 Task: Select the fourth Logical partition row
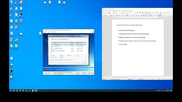[69, 51]
